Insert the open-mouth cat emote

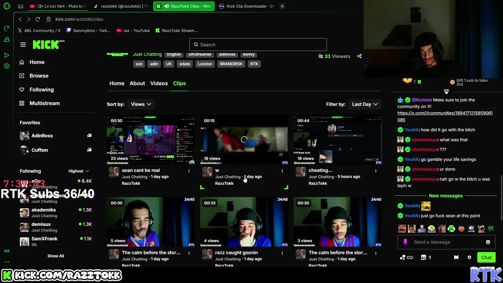[481, 228]
